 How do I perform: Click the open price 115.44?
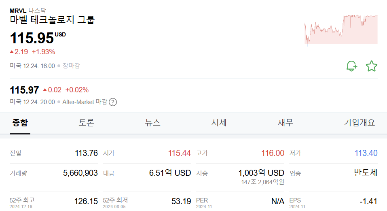(180, 153)
